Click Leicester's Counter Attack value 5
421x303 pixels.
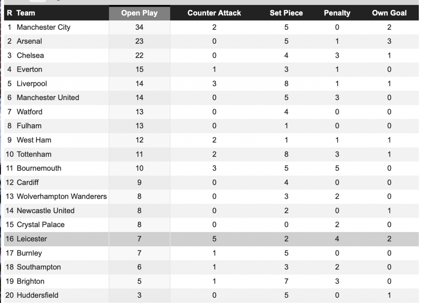click(214, 239)
